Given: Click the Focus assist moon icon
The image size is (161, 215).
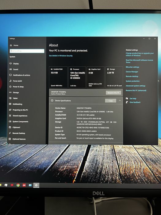Looking at the screenshot, I should pyautogui.click(x=10, y=81).
